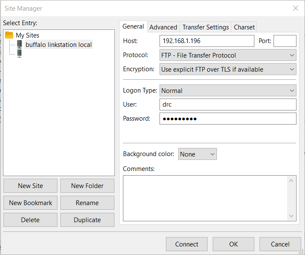Image resolution: width=305 pixels, height=255 pixels.
Task: Click the Port input field
Action: click(x=285, y=41)
